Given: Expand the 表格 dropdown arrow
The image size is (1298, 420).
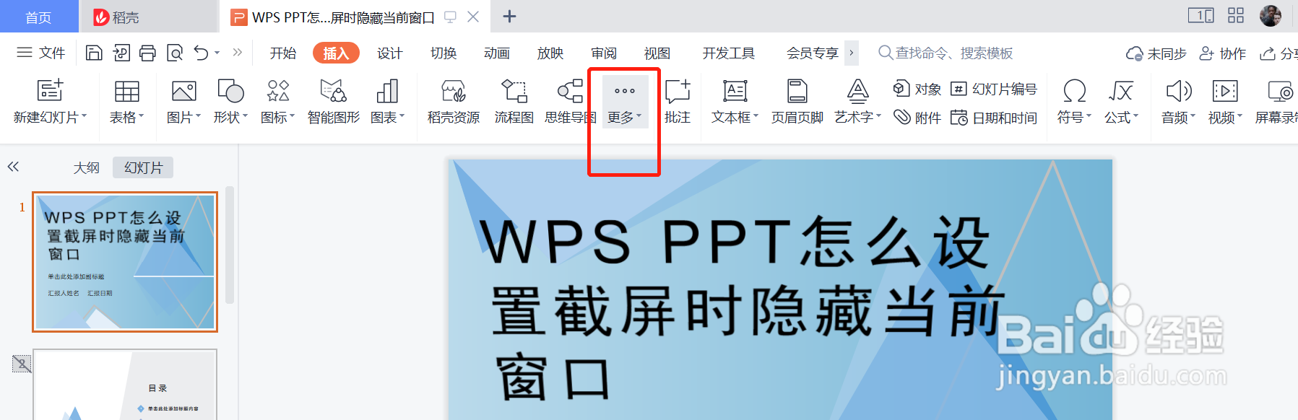Looking at the screenshot, I should (142, 116).
